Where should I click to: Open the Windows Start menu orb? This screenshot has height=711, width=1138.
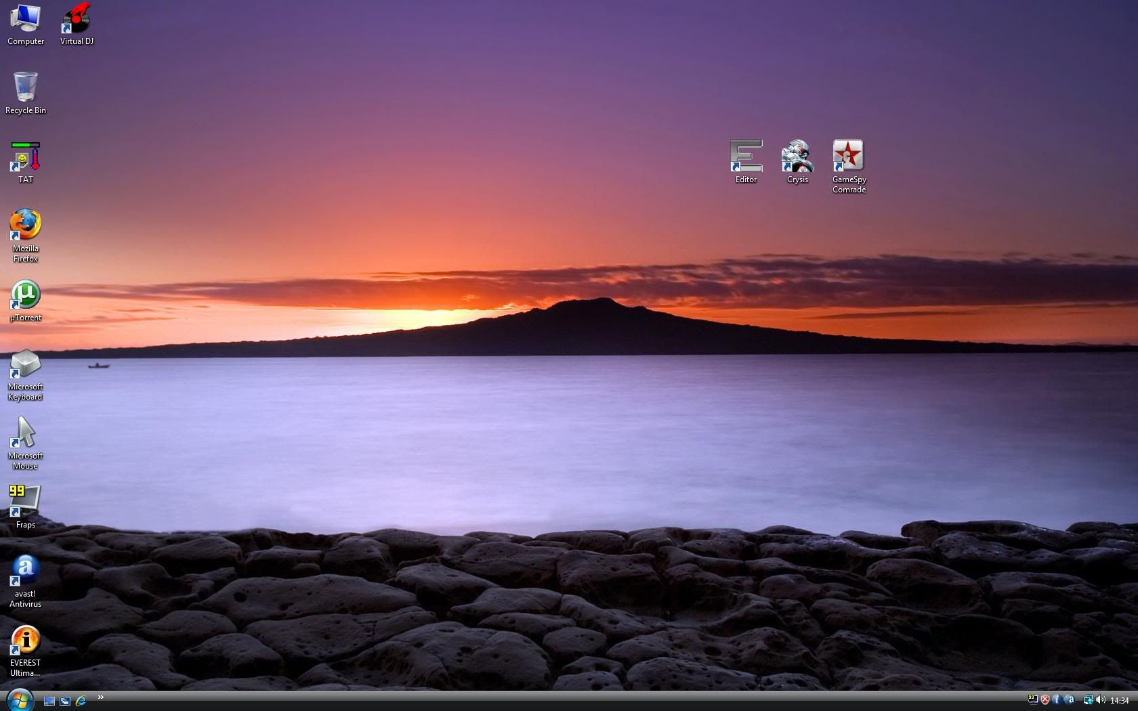click(19, 700)
